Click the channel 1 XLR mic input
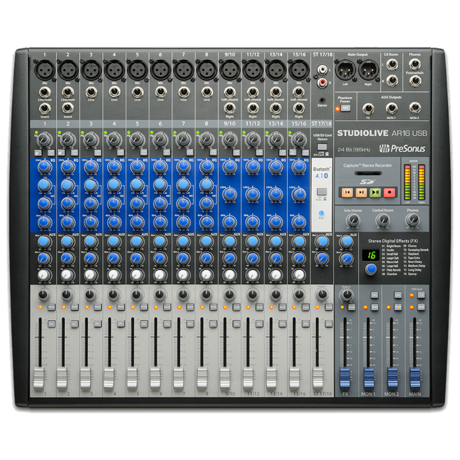This screenshot has height=460, width=460. [x=44, y=71]
